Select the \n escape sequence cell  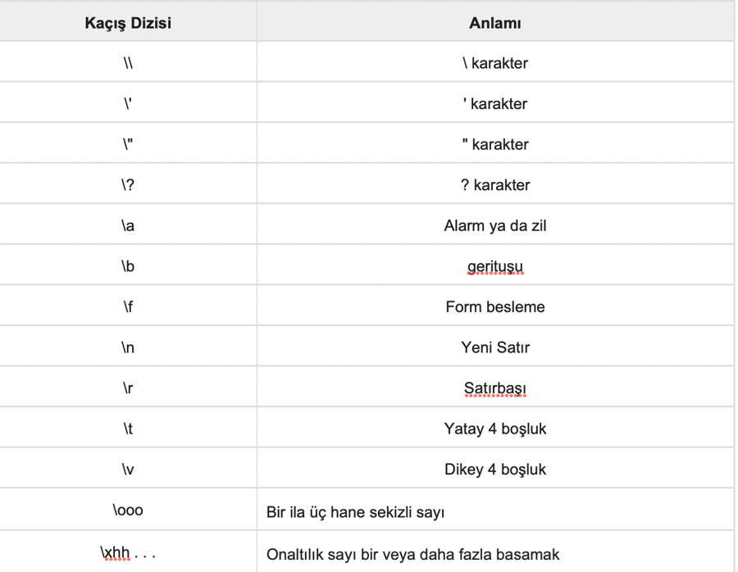[128, 347]
